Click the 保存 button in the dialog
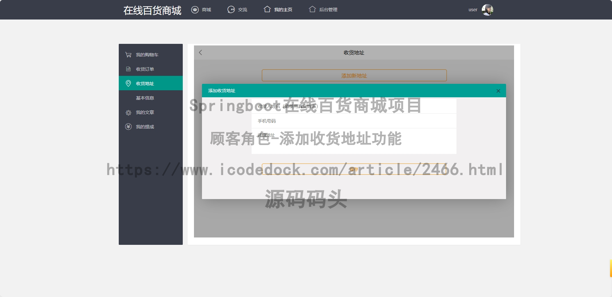612x297 pixels. pos(354,169)
